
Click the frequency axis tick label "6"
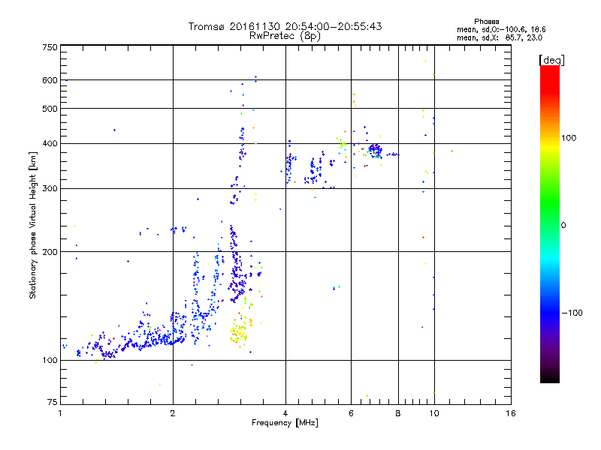(351, 413)
